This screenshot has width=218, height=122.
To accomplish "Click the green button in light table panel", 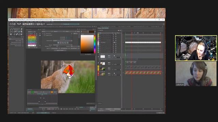I will [32, 92].
